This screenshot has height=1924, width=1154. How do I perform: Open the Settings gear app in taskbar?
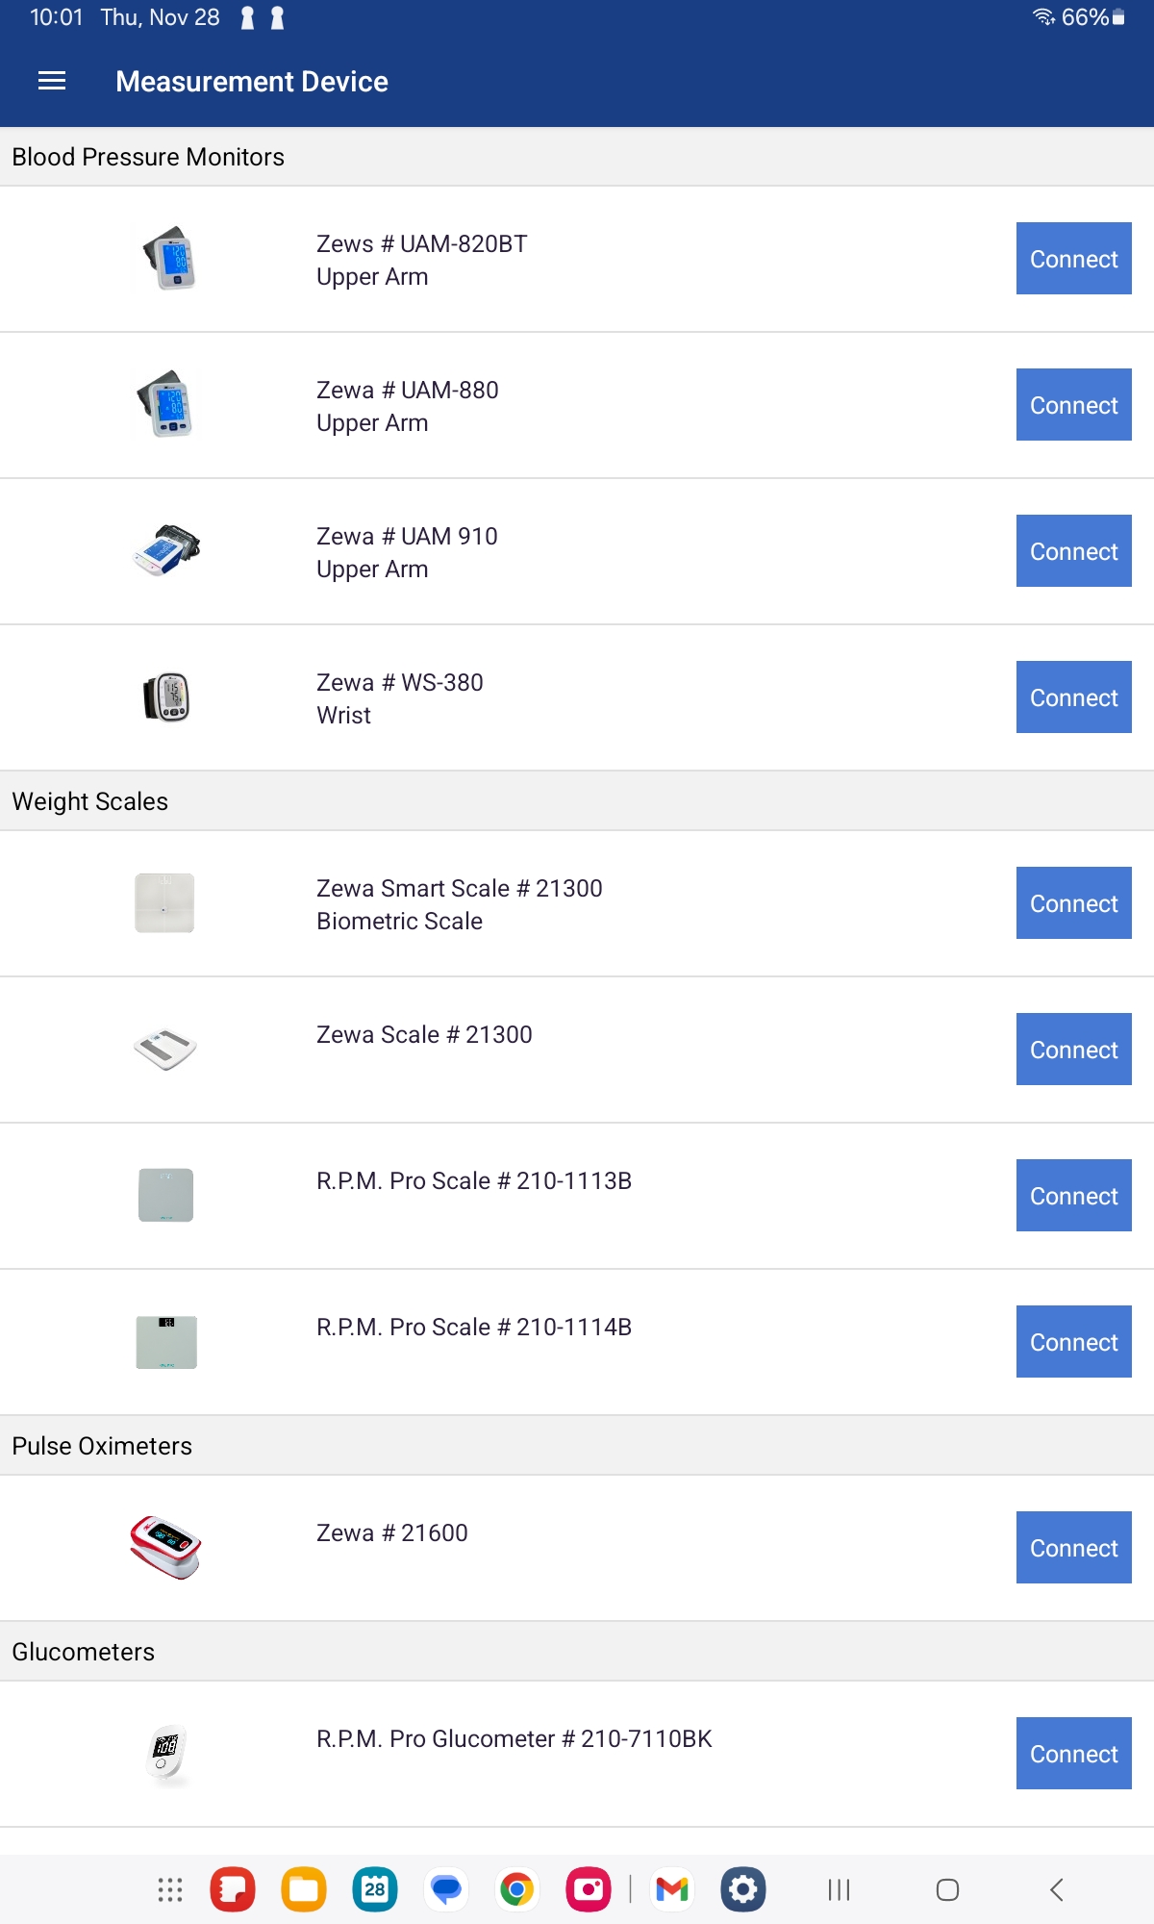742,1890
